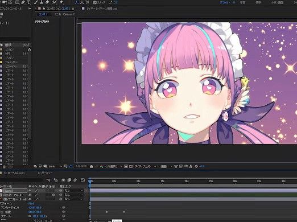297x222 pixels.
Task: Select the Roto Brush tool
Action: click(55, 2)
